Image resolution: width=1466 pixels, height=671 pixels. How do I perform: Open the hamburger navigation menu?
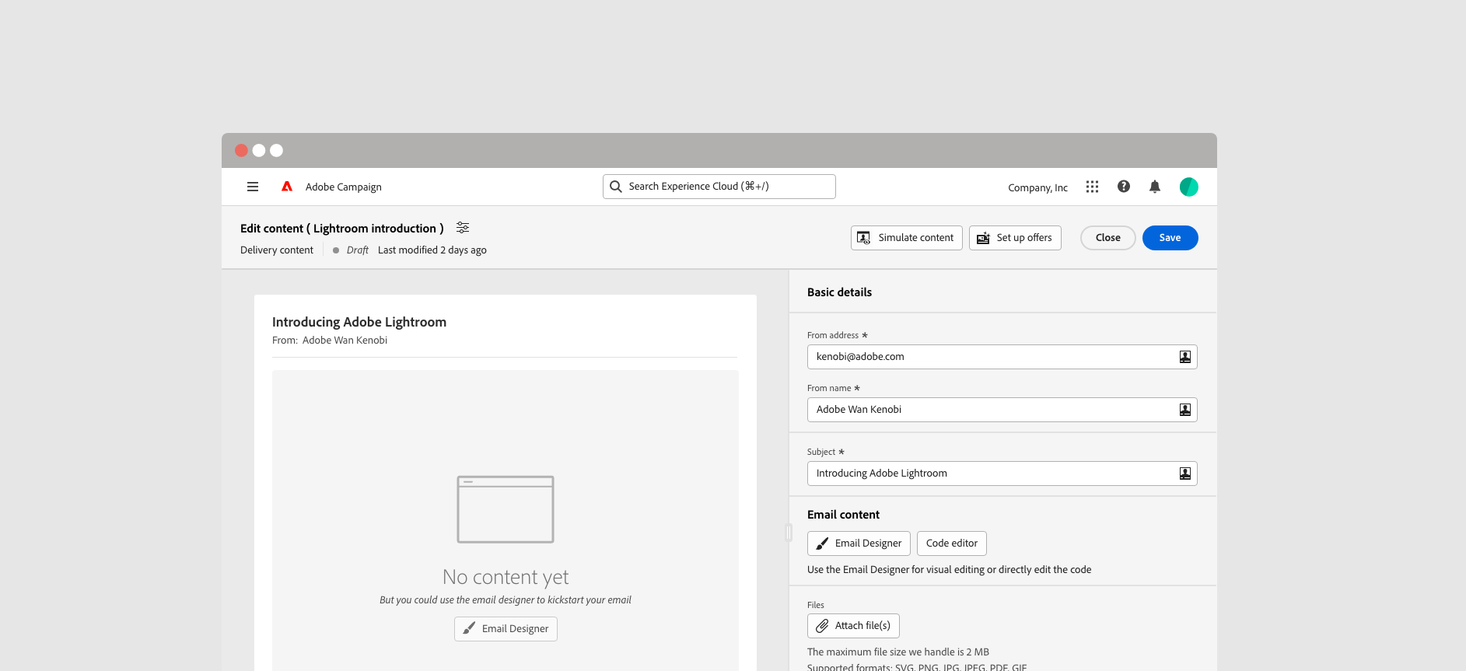tap(253, 187)
